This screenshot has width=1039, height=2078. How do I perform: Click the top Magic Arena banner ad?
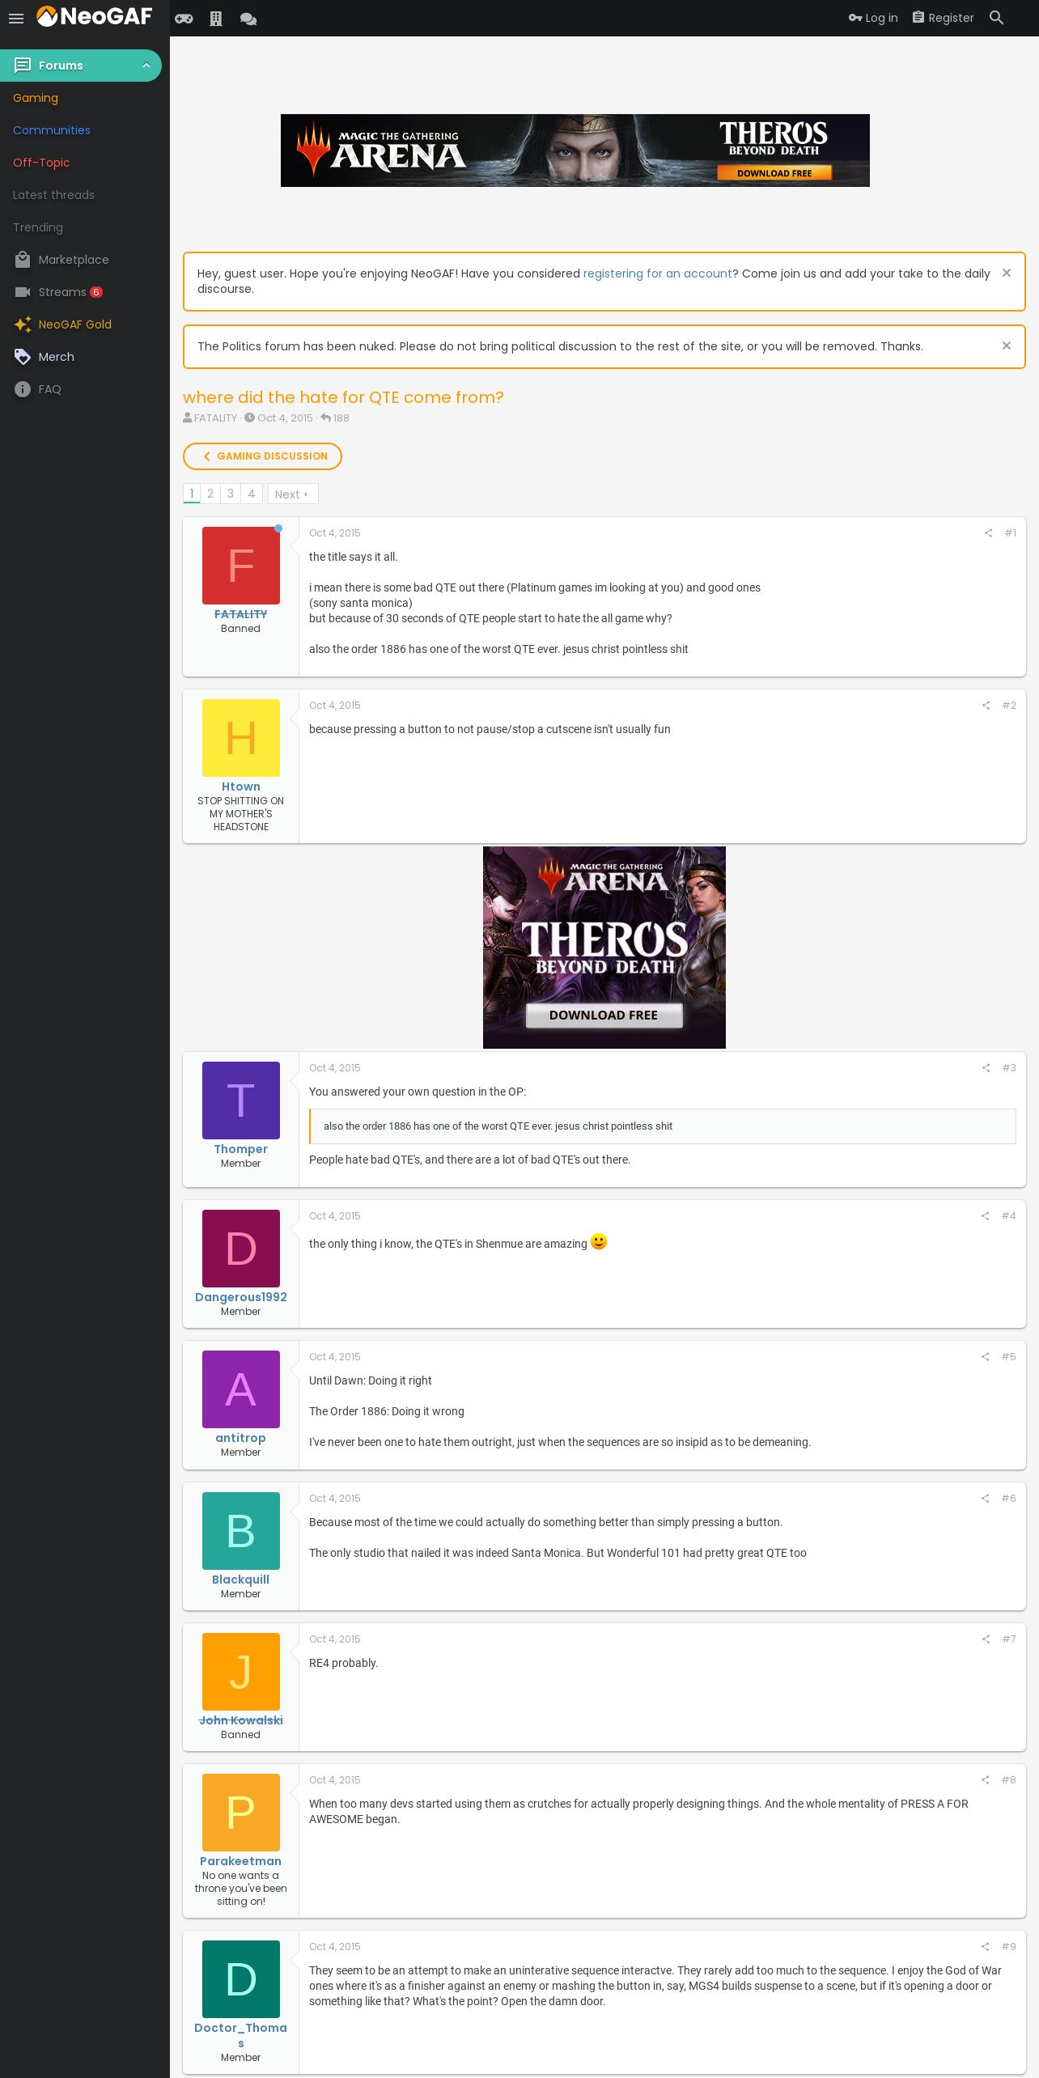tap(575, 151)
